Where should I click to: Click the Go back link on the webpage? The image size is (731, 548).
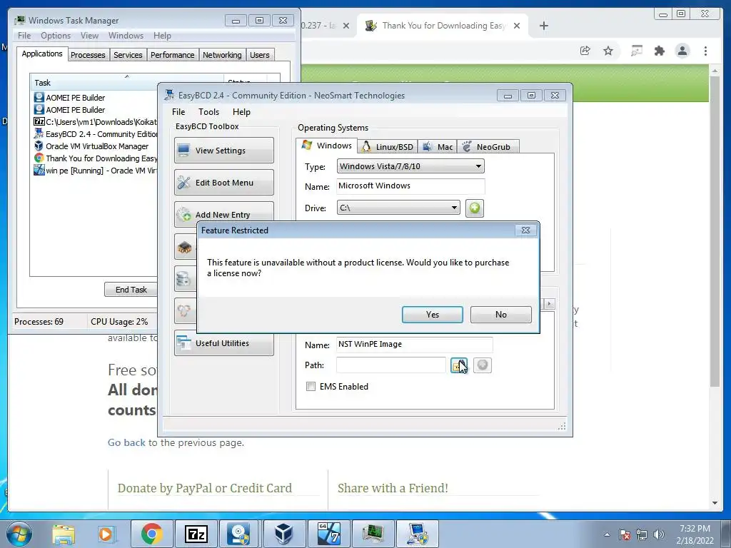[126, 442]
